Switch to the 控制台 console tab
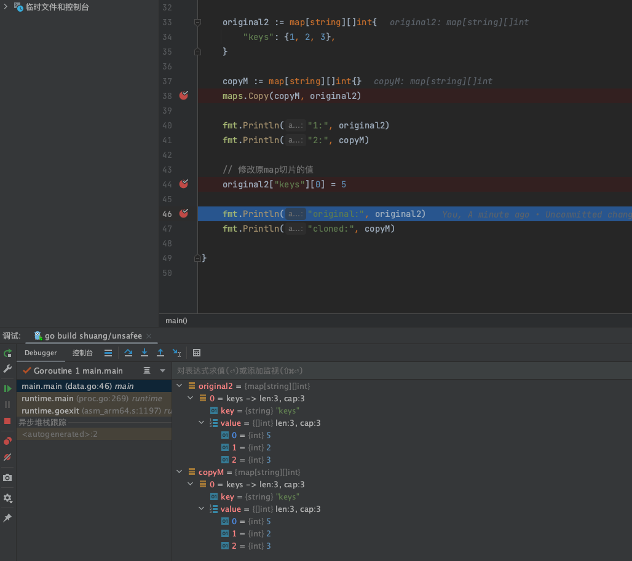 tap(82, 353)
